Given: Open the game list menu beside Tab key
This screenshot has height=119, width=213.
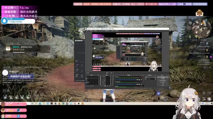Looking at the screenshot, I should (8, 90).
